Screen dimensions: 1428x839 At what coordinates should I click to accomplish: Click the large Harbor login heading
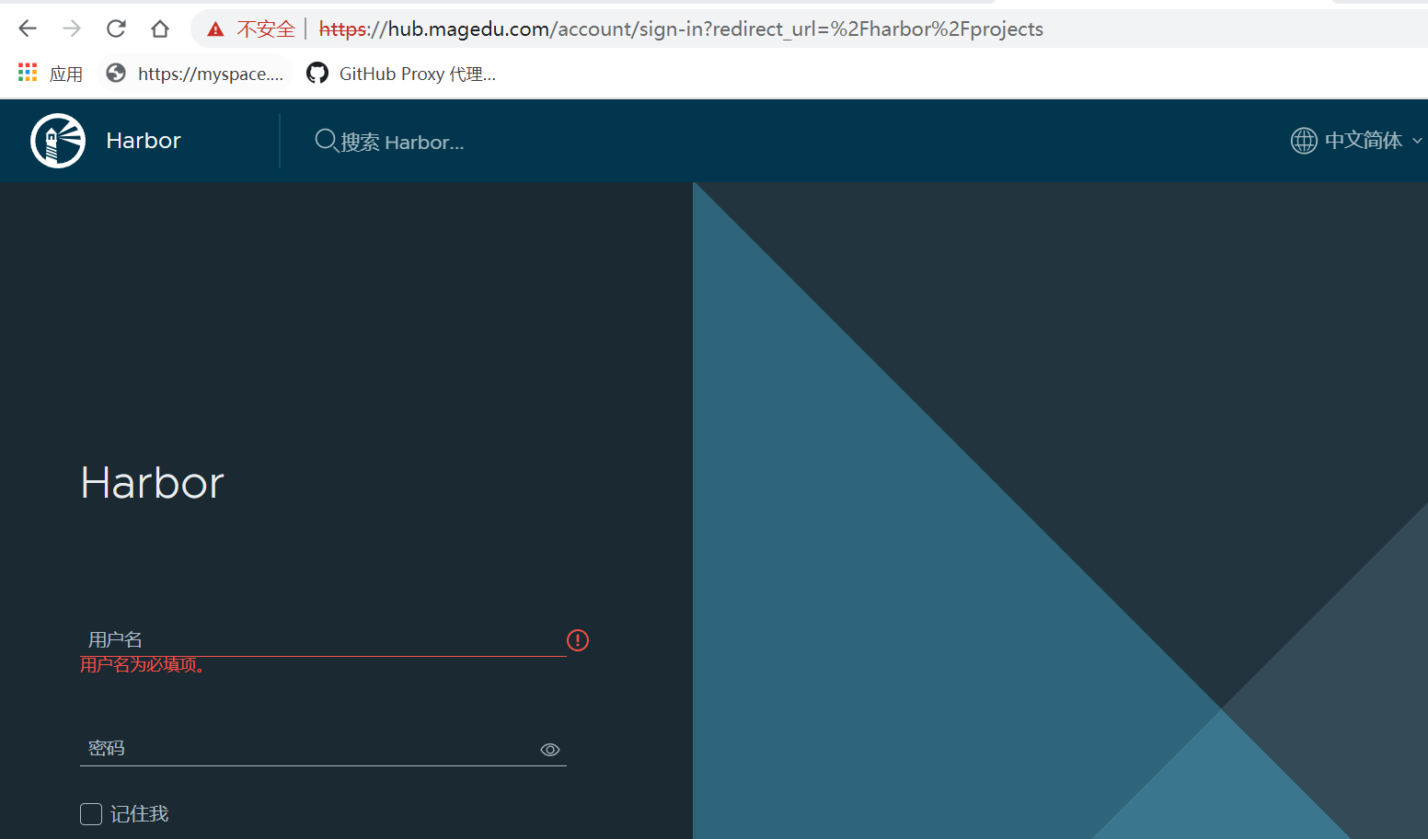coord(153,483)
